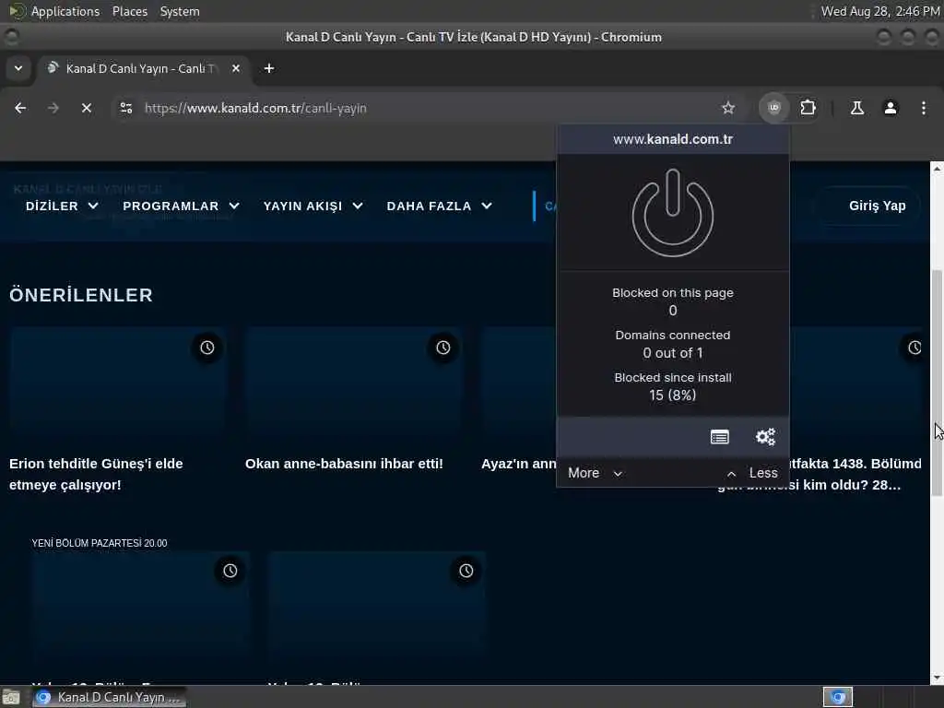Open a new browser tab
Image resolution: width=944 pixels, height=708 pixels.
pyautogui.click(x=269, y=68)
